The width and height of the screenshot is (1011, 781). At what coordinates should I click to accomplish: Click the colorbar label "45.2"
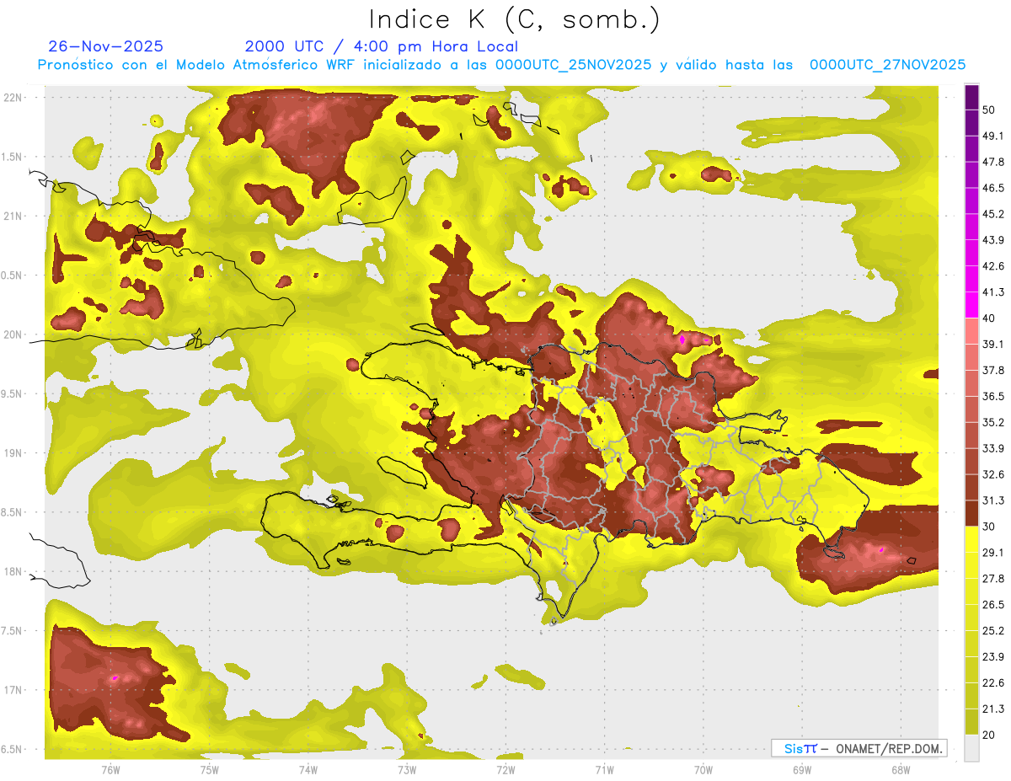click(993, 214)
